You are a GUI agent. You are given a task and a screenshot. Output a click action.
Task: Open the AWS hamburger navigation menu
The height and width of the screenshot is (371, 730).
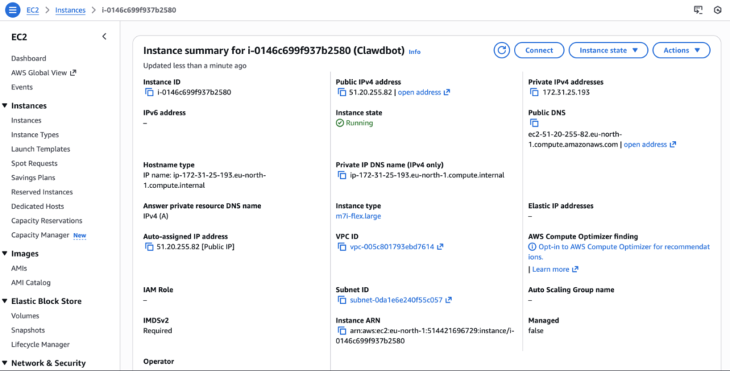[x=13, y=10]
